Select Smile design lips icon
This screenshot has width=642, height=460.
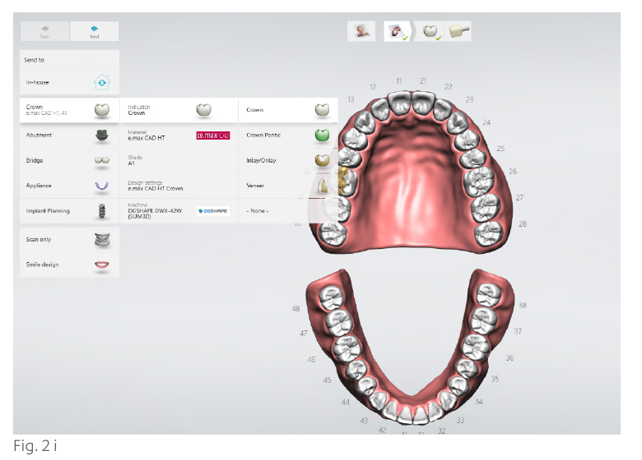pos(101,264)
